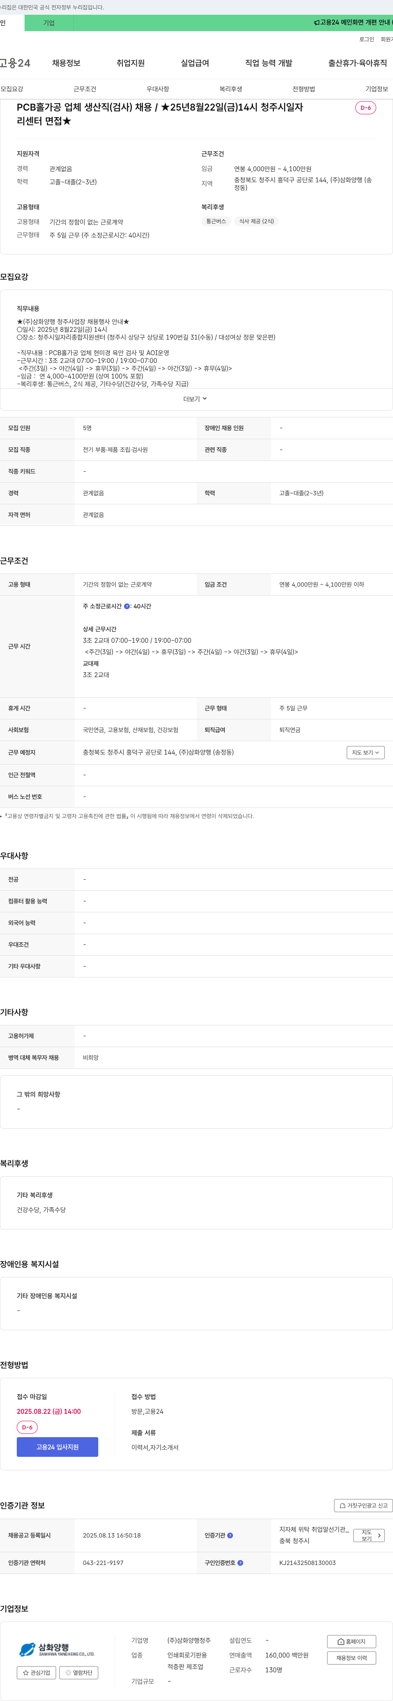Click the help icon next to 주 소정근로시간
The width and height of the screenshot is (393, 1701).
(126, 606)
